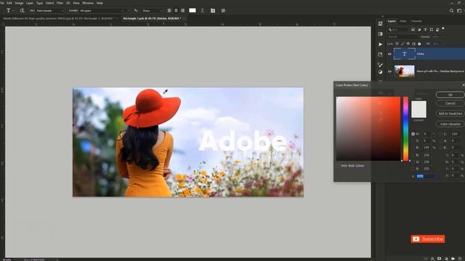Filter layers by type layer icon
The image size is (465, 261).
pos(425,30)
